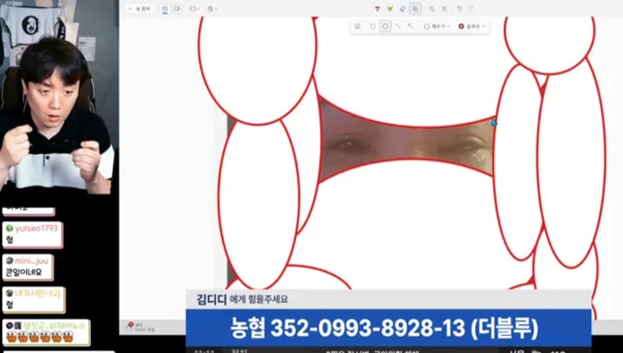Screen dimensions: 623x353
Task: Select the line shape tool
Action: point(398,26)
